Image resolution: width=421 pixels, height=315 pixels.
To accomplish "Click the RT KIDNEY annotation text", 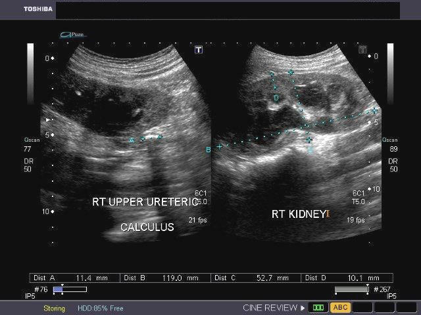I will (x=299, y=214).
